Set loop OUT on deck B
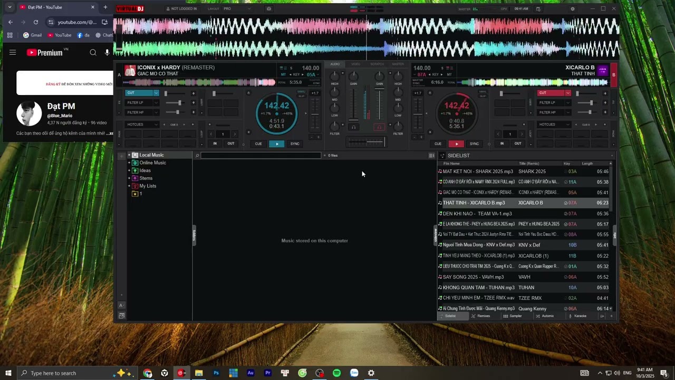Viewport: 675px width, 380px height. pos(518,144)
